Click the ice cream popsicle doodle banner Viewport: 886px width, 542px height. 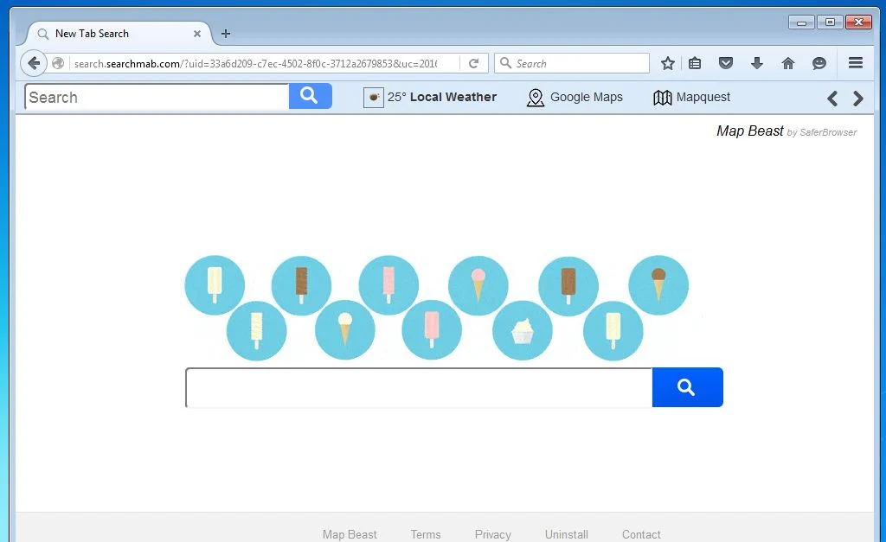(x=437, y=308)
